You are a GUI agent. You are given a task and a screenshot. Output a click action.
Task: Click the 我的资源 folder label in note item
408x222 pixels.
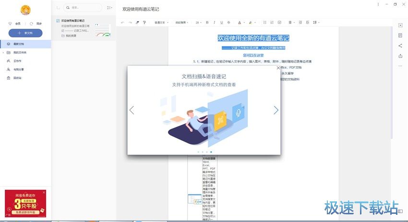[71, 36]
